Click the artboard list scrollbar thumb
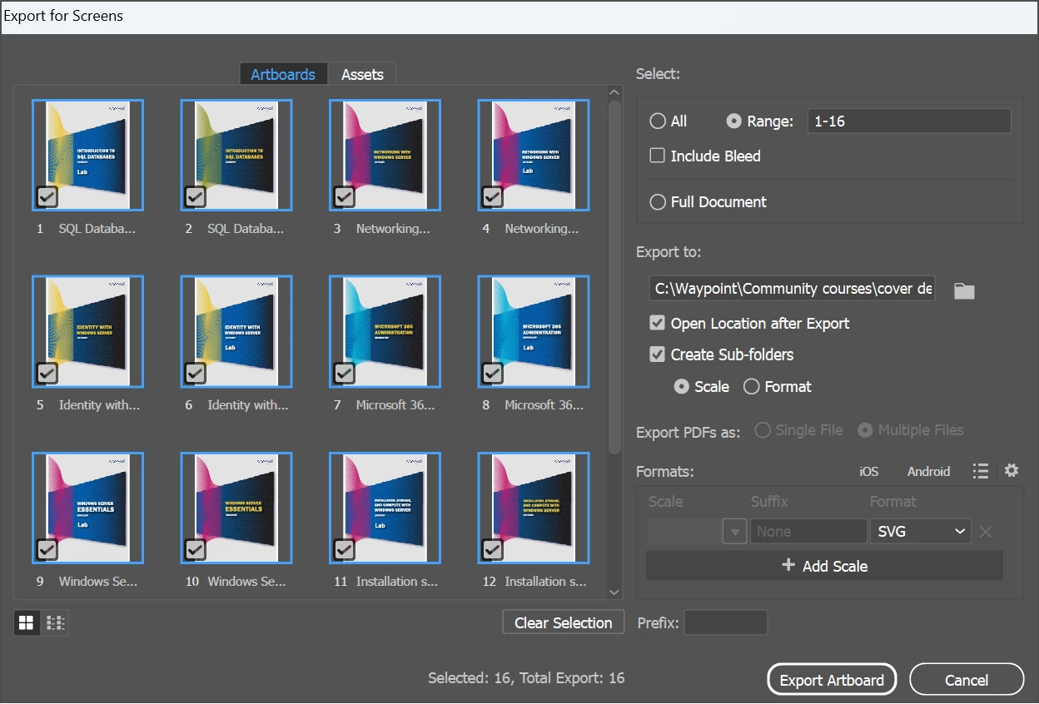Image resolution: width=1039 pixels, height=704 pixels. (615, 276)
